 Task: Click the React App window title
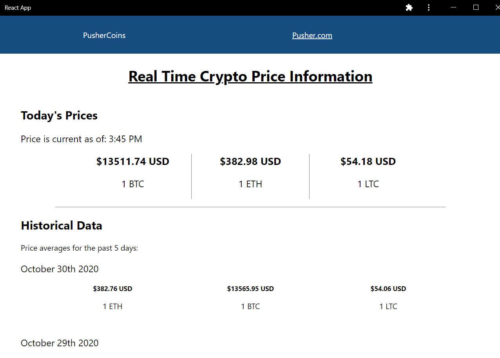tap(18, 8)
